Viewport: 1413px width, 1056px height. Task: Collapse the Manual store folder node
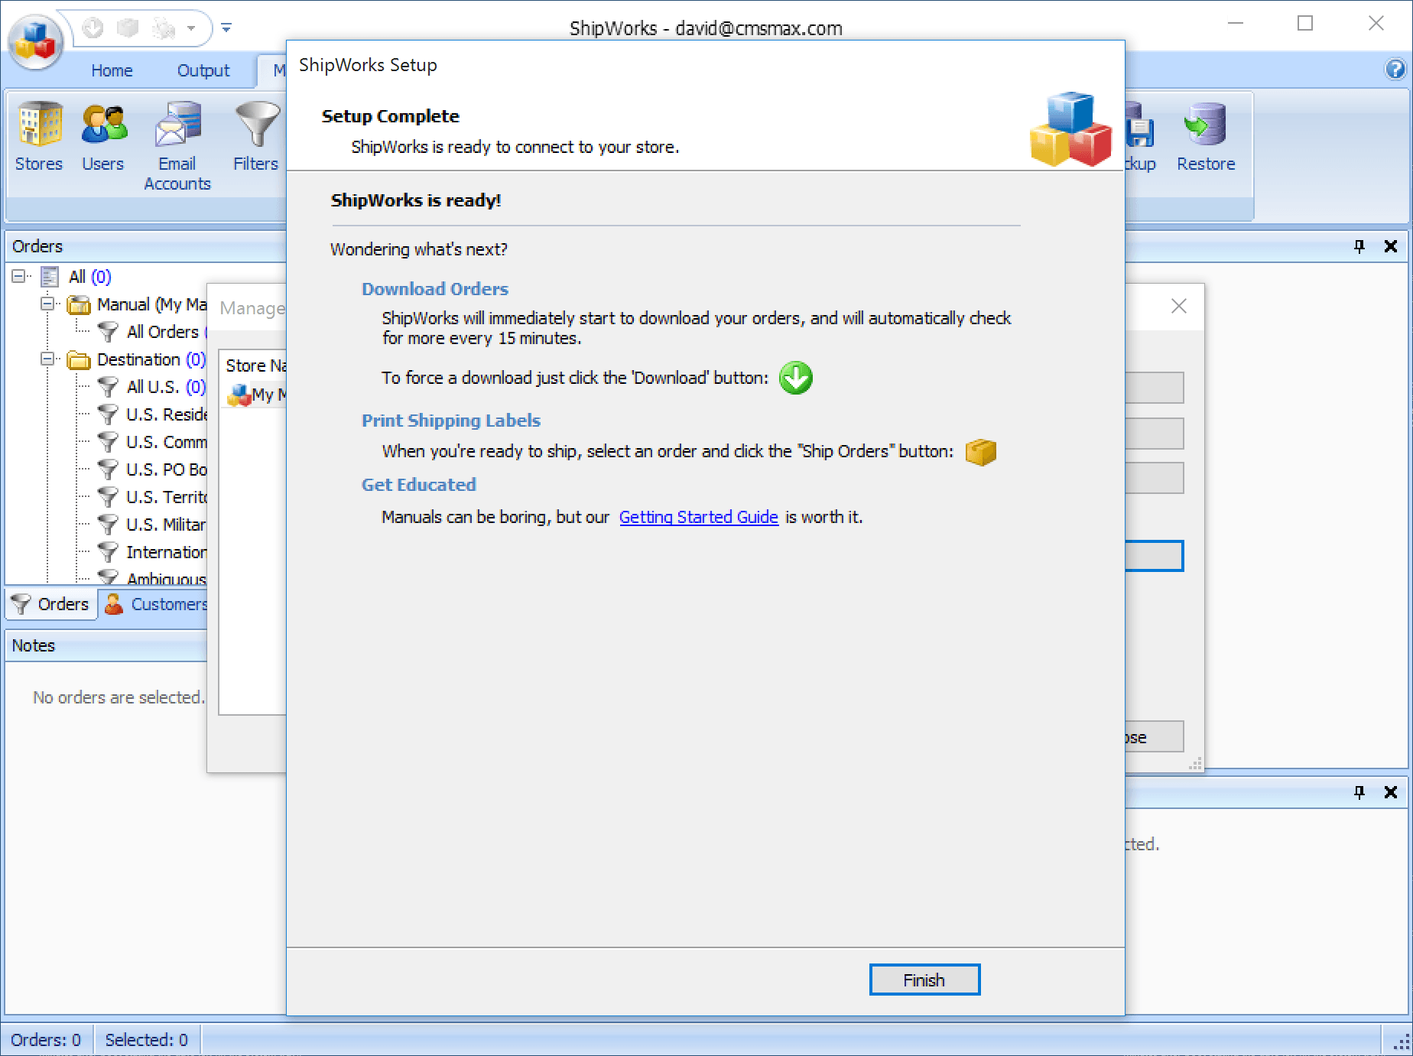point(47,304)
